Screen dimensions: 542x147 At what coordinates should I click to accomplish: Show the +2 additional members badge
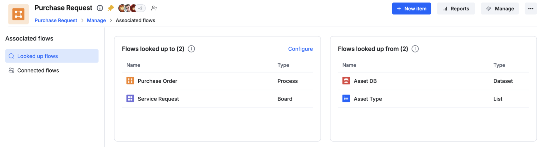coord(140,8)
